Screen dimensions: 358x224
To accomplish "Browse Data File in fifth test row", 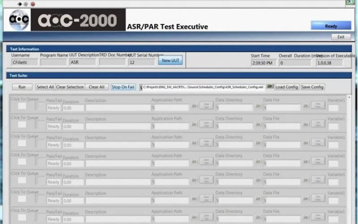I will 306,180.
